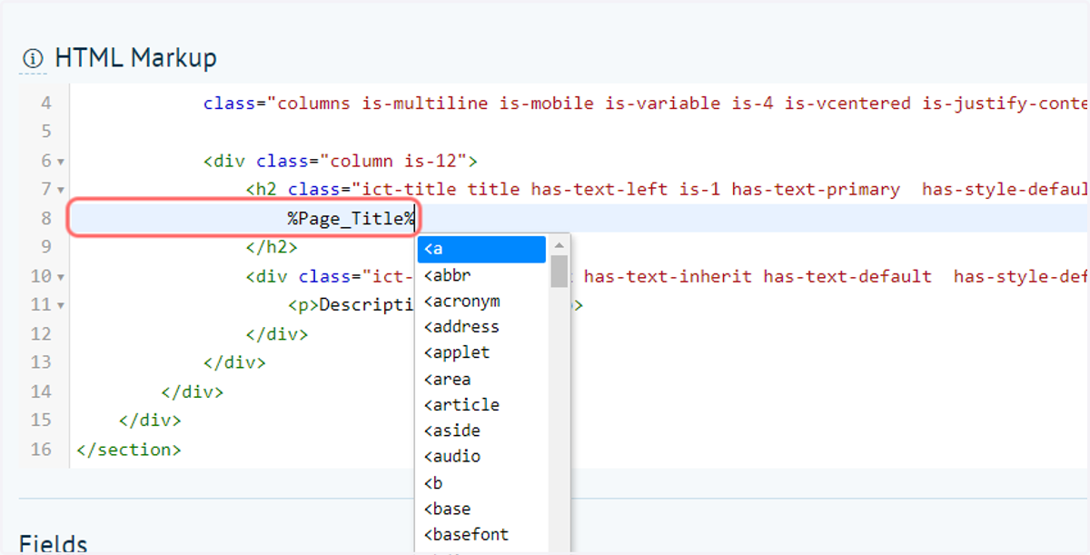Click the </div> tag on line 15
This screenshot has width=1090, height=555.
click(x=150, y=421)
